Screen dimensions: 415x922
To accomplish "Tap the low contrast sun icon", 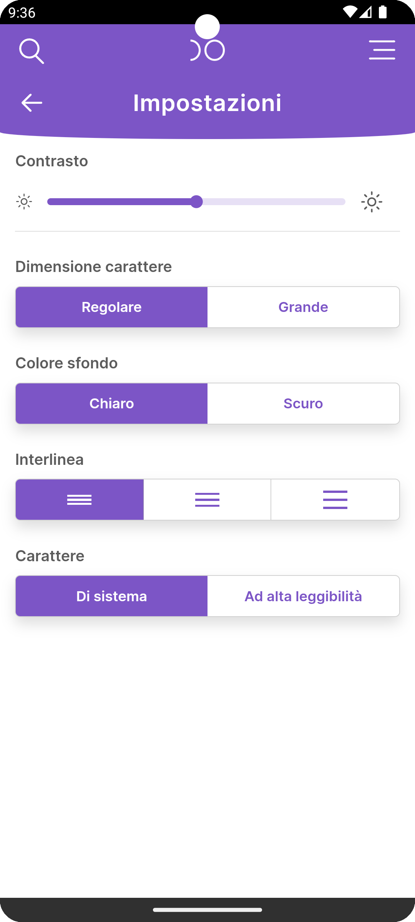I will tap(24, 202).
